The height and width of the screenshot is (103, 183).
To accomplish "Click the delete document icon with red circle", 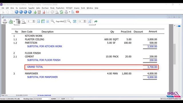I will point(44,12).
